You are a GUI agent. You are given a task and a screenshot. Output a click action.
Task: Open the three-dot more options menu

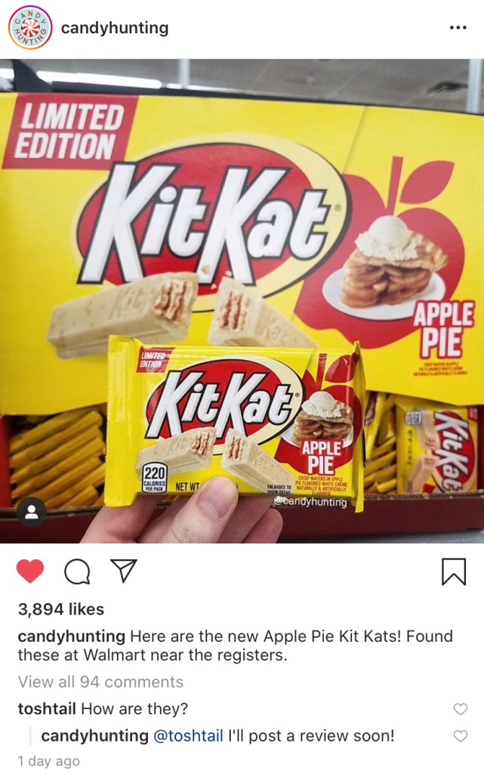click(x=458, y=28)
